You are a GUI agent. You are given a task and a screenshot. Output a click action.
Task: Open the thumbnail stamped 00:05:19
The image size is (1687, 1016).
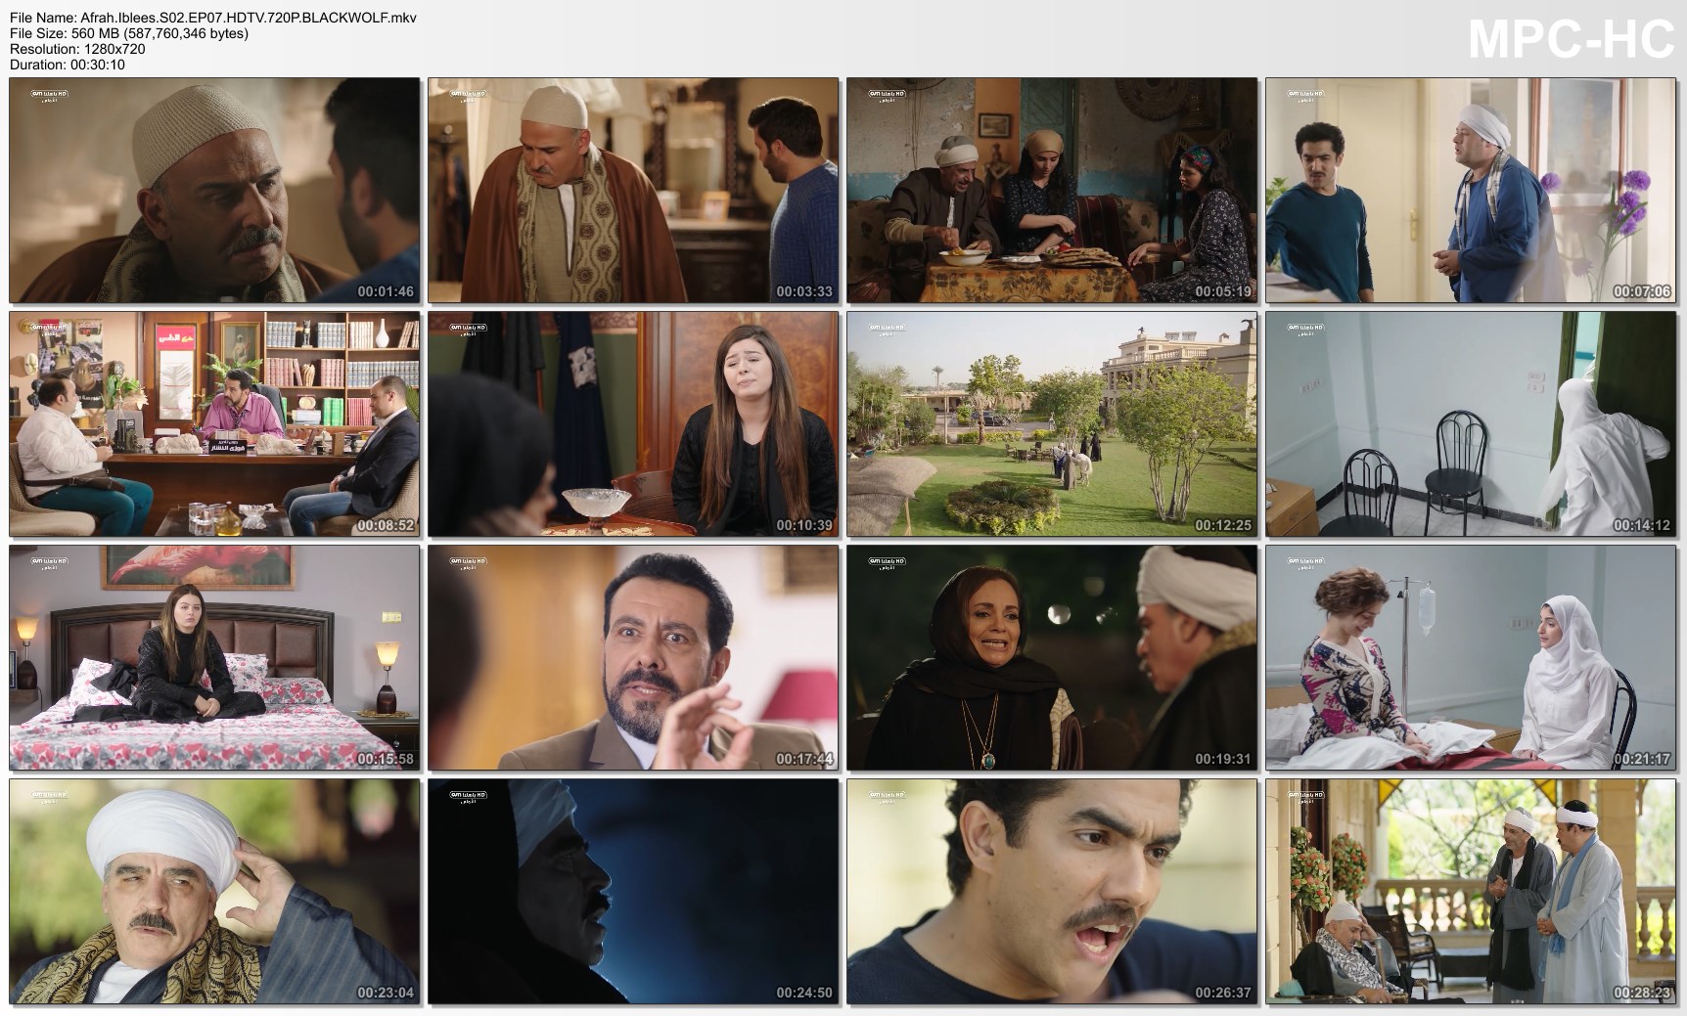[1052, 191]
